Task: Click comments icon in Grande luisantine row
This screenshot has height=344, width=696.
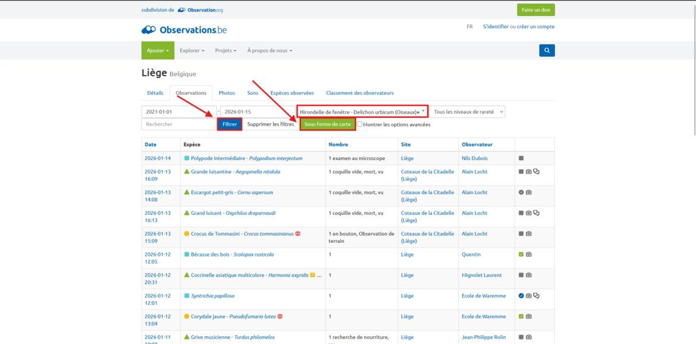Action: click(x=536, y=172)
